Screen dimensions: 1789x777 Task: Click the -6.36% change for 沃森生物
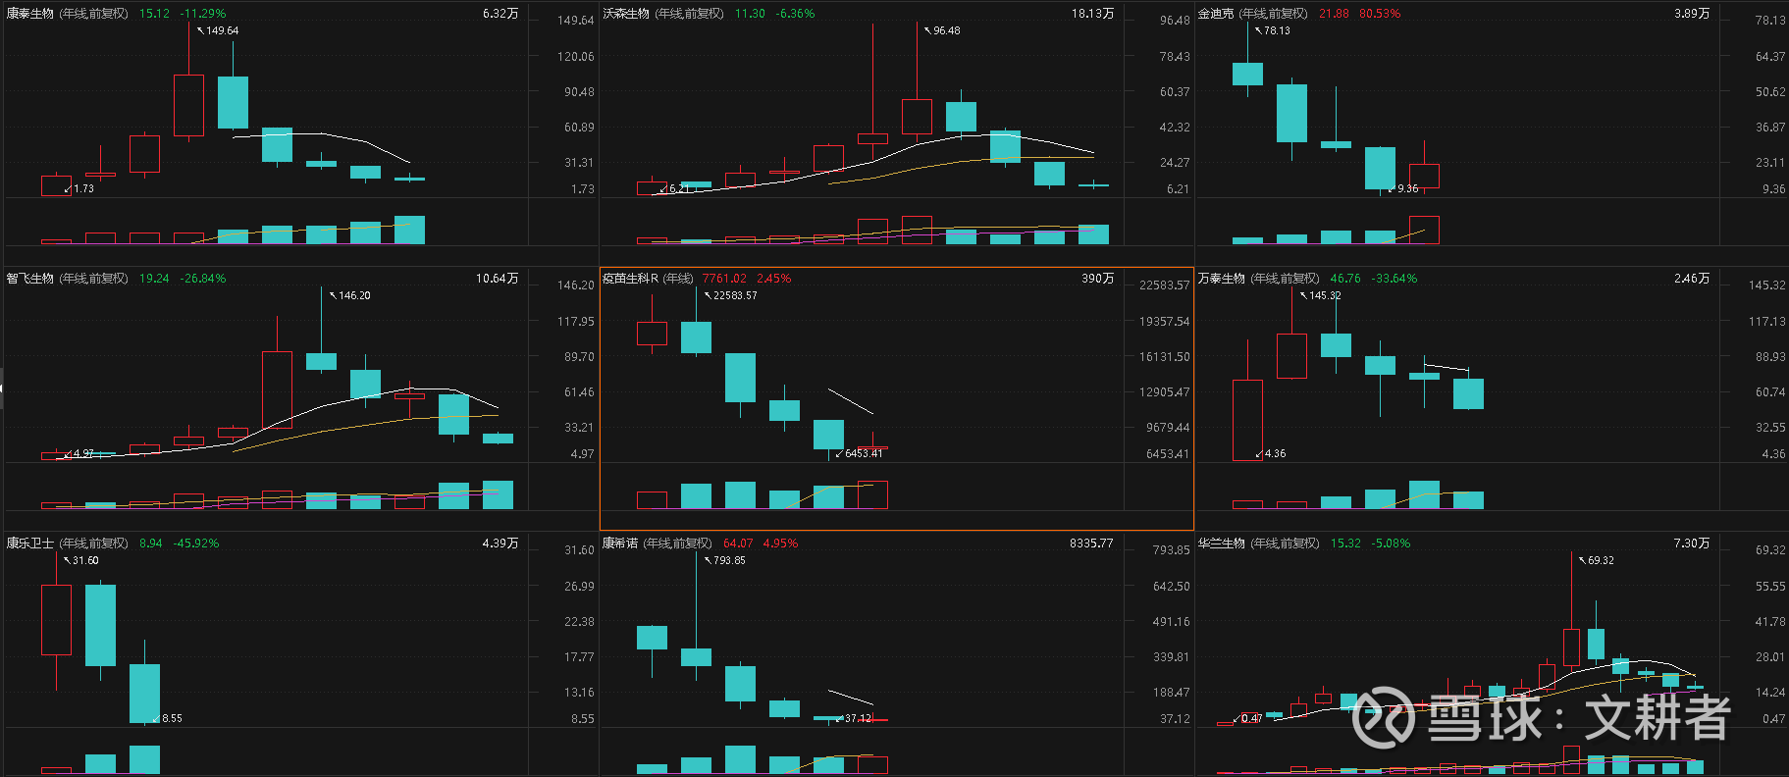795,14
